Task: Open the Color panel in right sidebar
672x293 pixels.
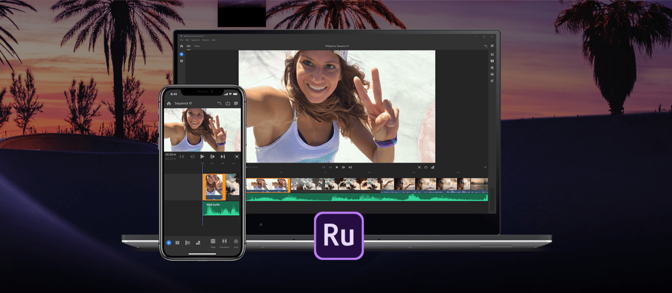Action: [492, 68]
